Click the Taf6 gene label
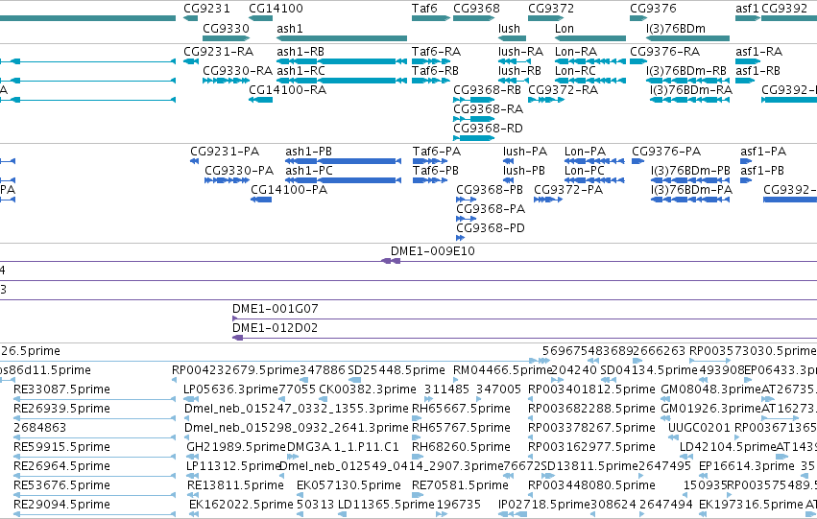 424,9
